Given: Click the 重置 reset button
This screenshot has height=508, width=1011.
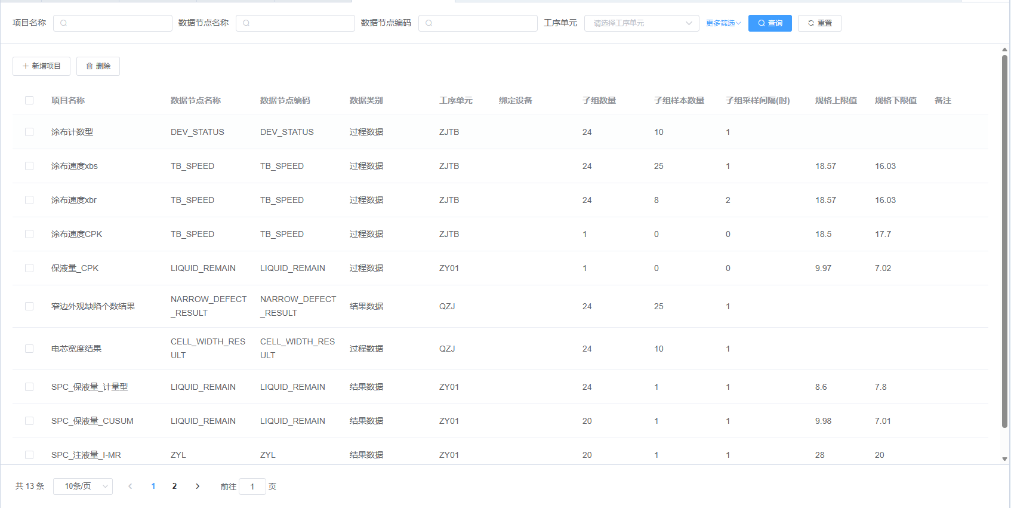Looking at the screenshot, I should [x=819, y=23].
